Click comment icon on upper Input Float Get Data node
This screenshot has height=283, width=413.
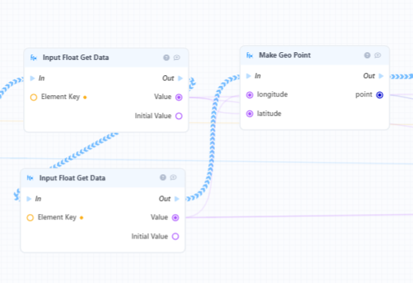point(177,58)
